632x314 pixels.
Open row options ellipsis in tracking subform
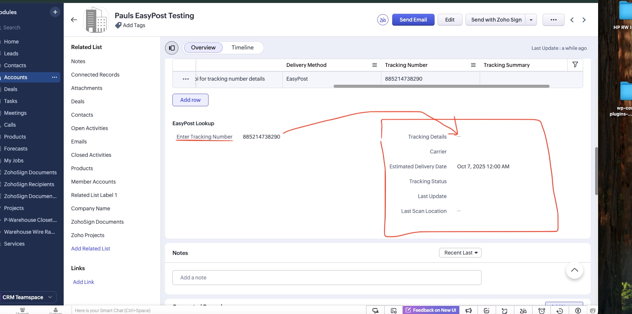coord(185,79)
